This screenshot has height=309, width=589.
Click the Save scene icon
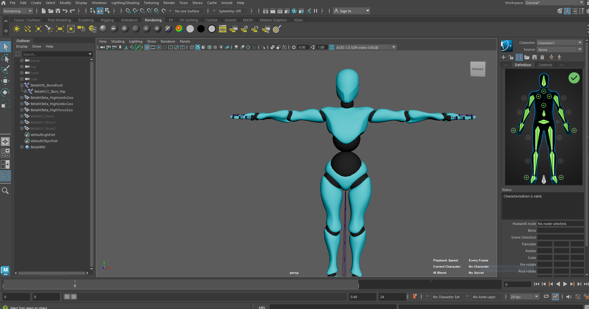[58, 11]
